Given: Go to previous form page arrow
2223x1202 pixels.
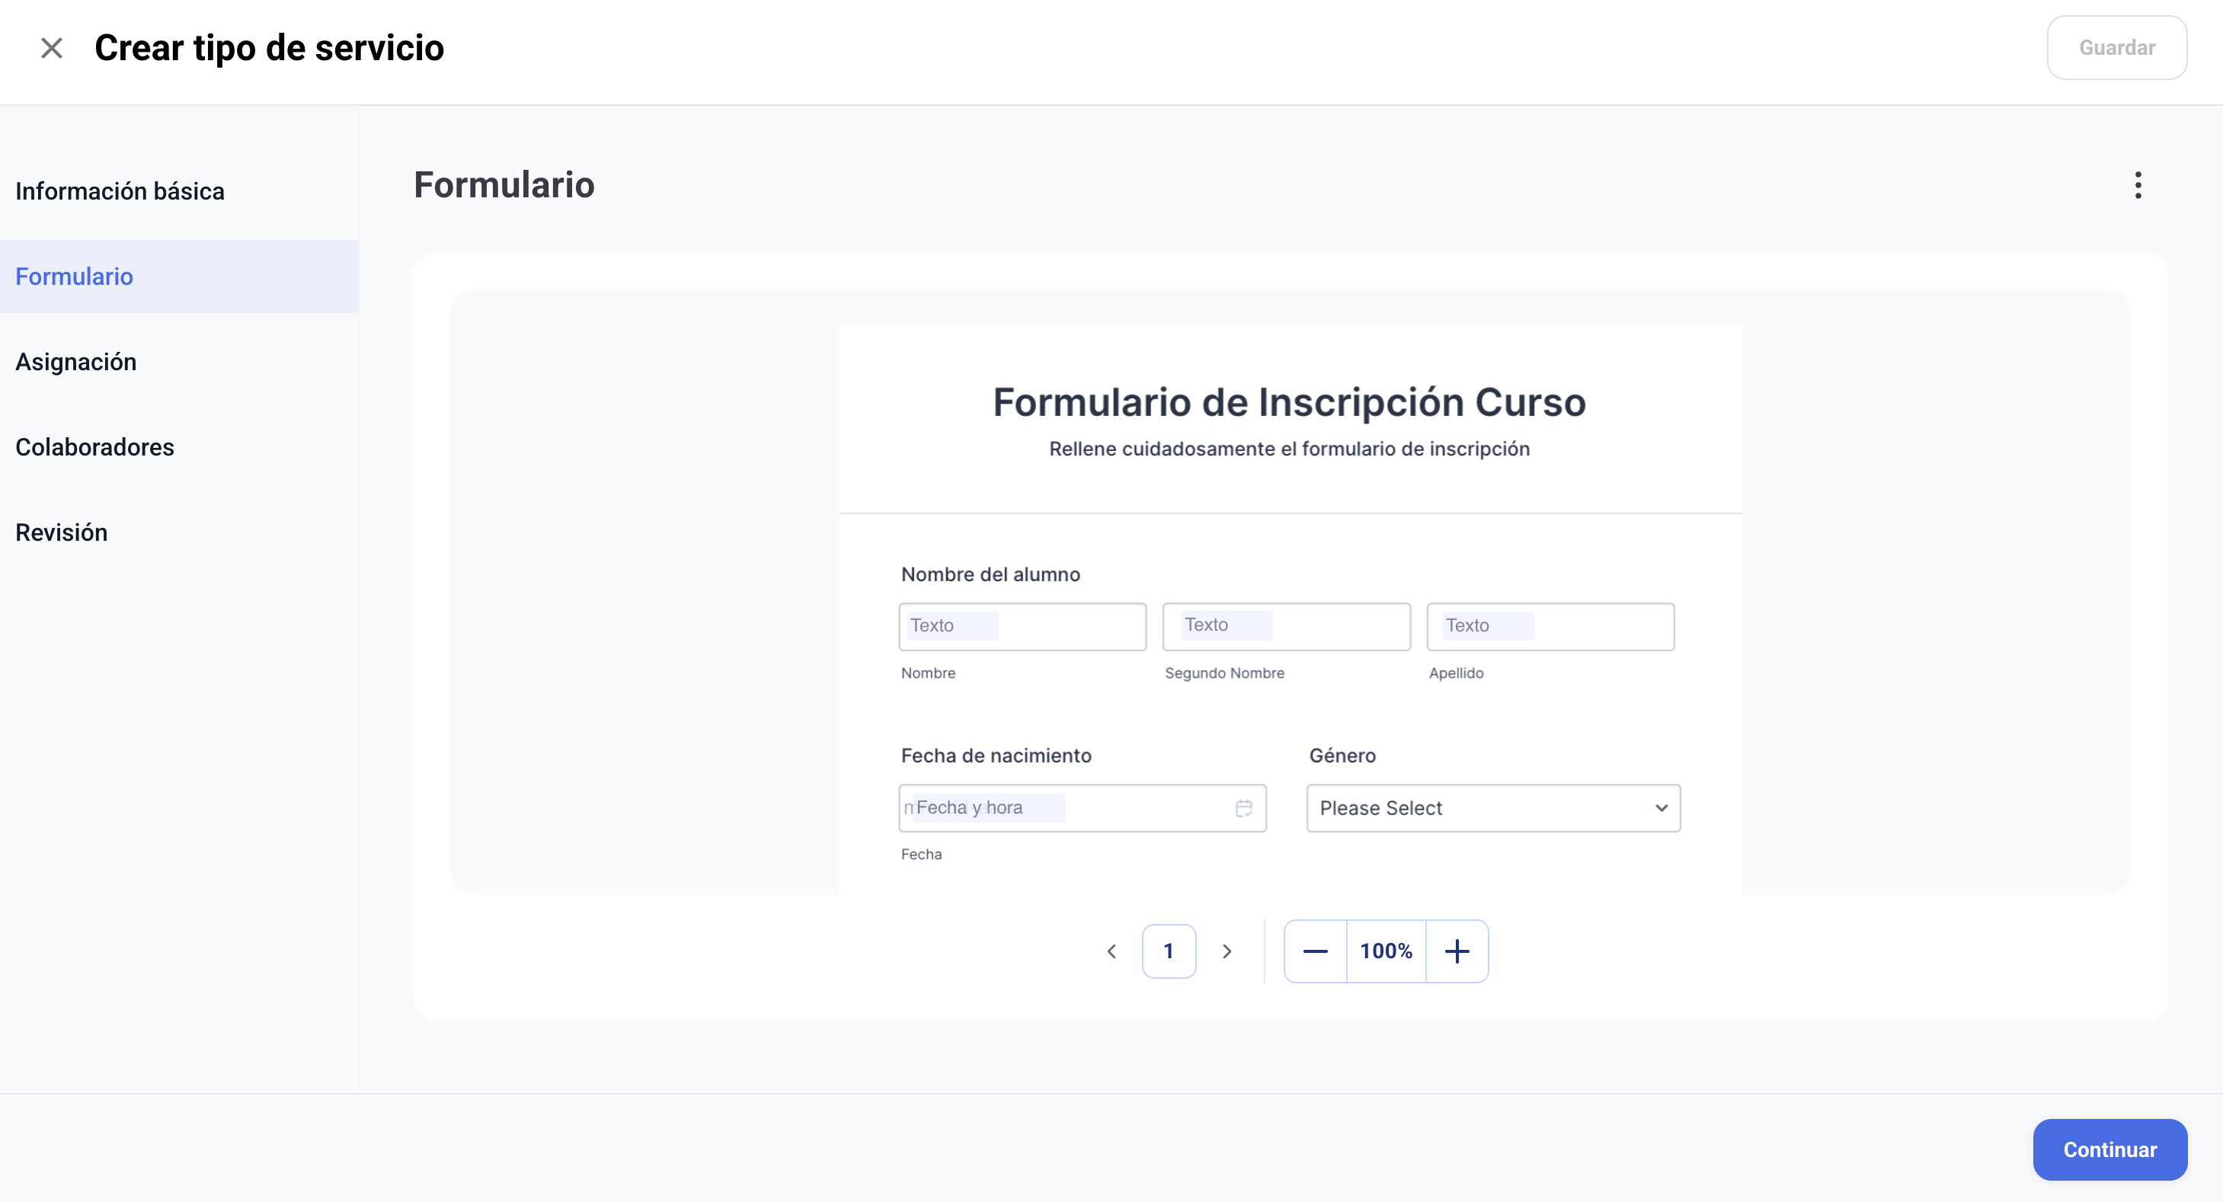Looking at the screenshot, I should tap(1111, 951).
